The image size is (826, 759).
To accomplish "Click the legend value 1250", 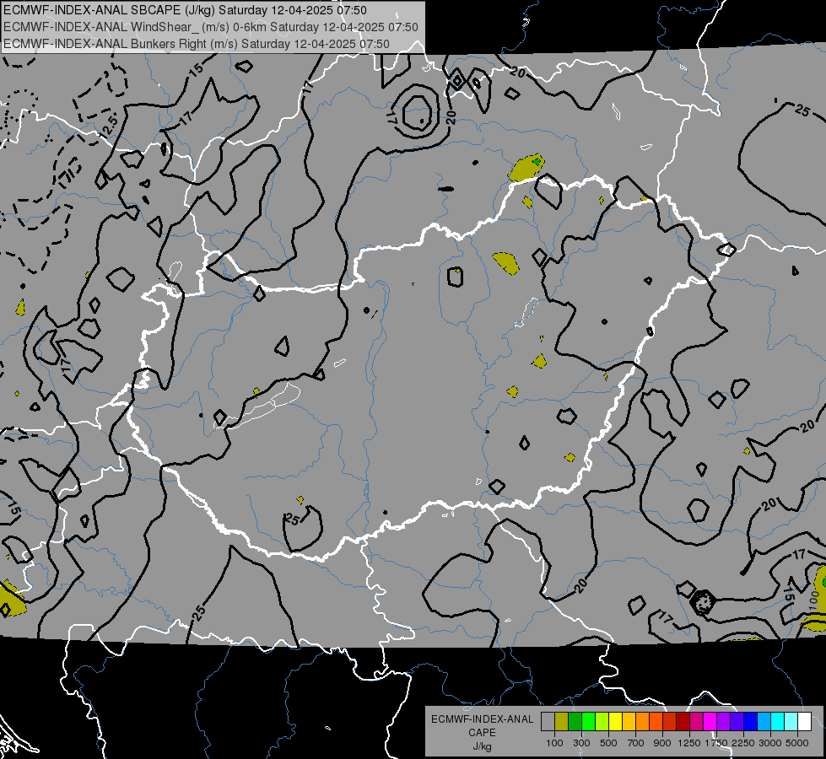I will 689,743.
